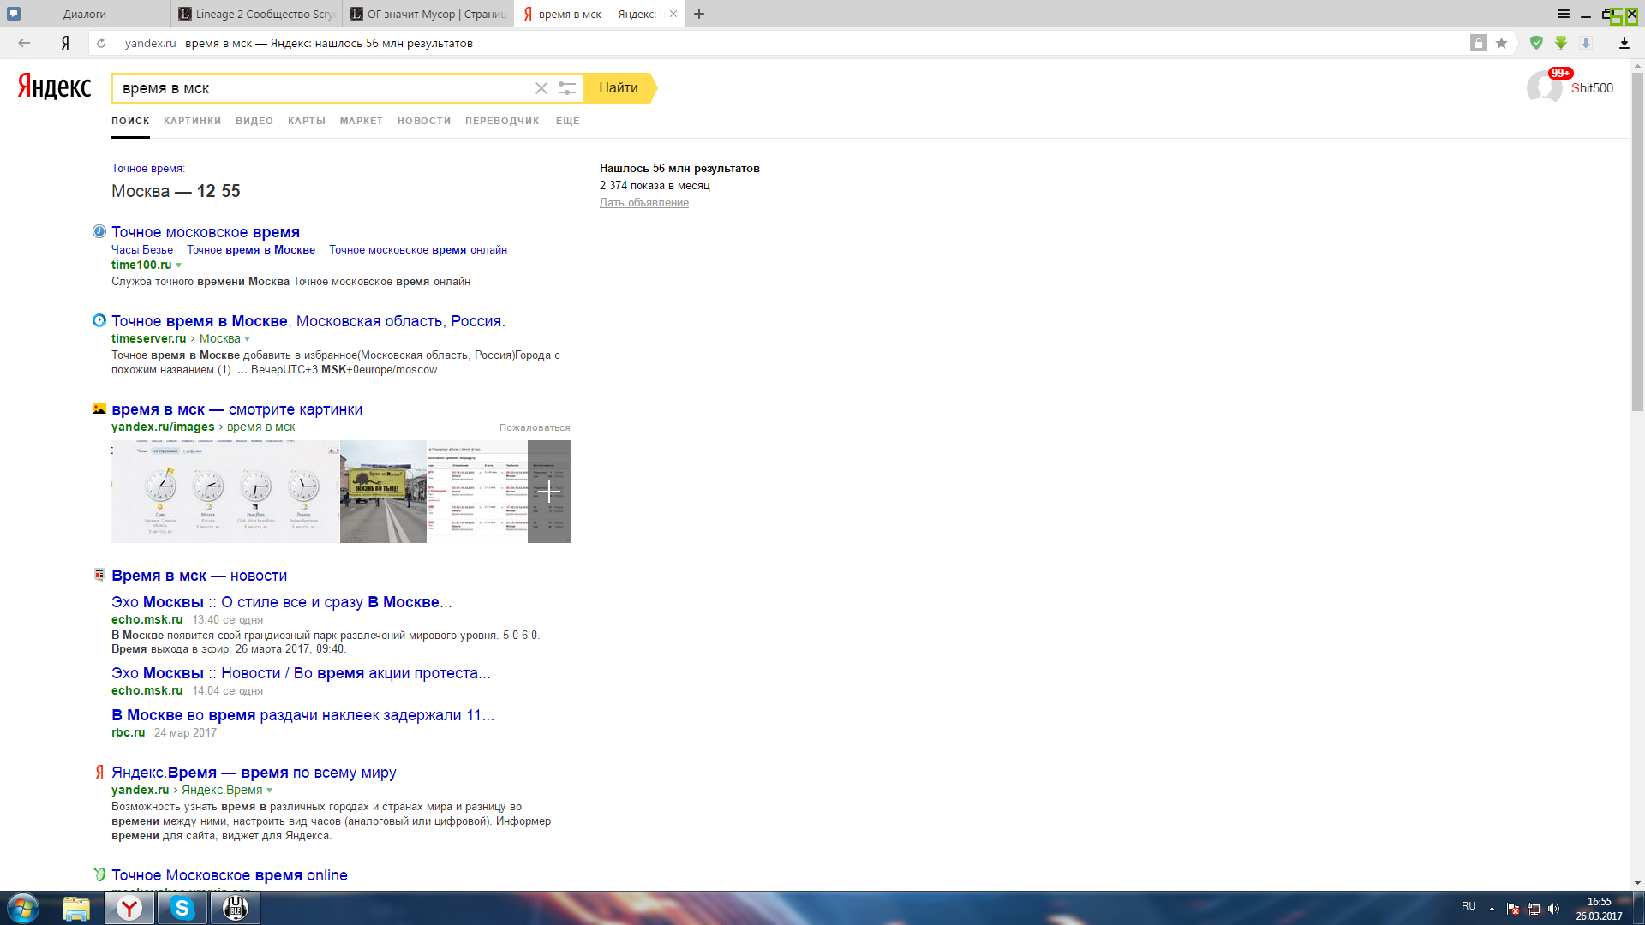Expand timeserver.ru Москва dropdown arrow
1645x925 pixels.
tap(247, 339)
